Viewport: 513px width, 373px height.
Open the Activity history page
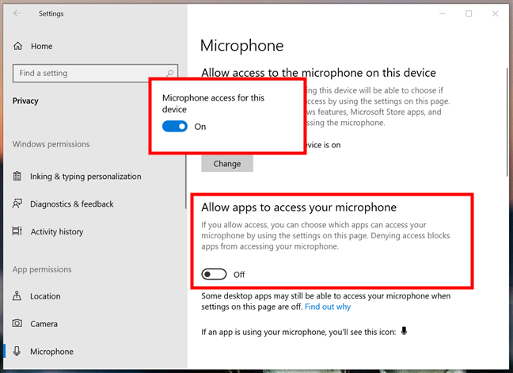(56, 232)
